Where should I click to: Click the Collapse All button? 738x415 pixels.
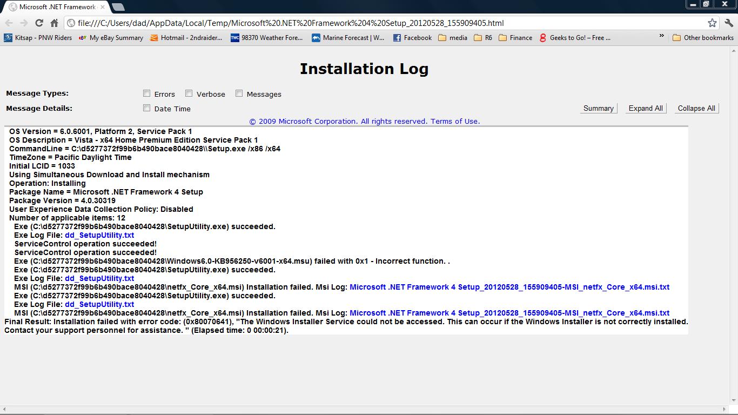click(x=696, y=108)
